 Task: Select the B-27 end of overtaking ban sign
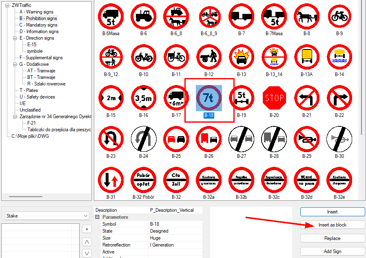pos(242,139)
